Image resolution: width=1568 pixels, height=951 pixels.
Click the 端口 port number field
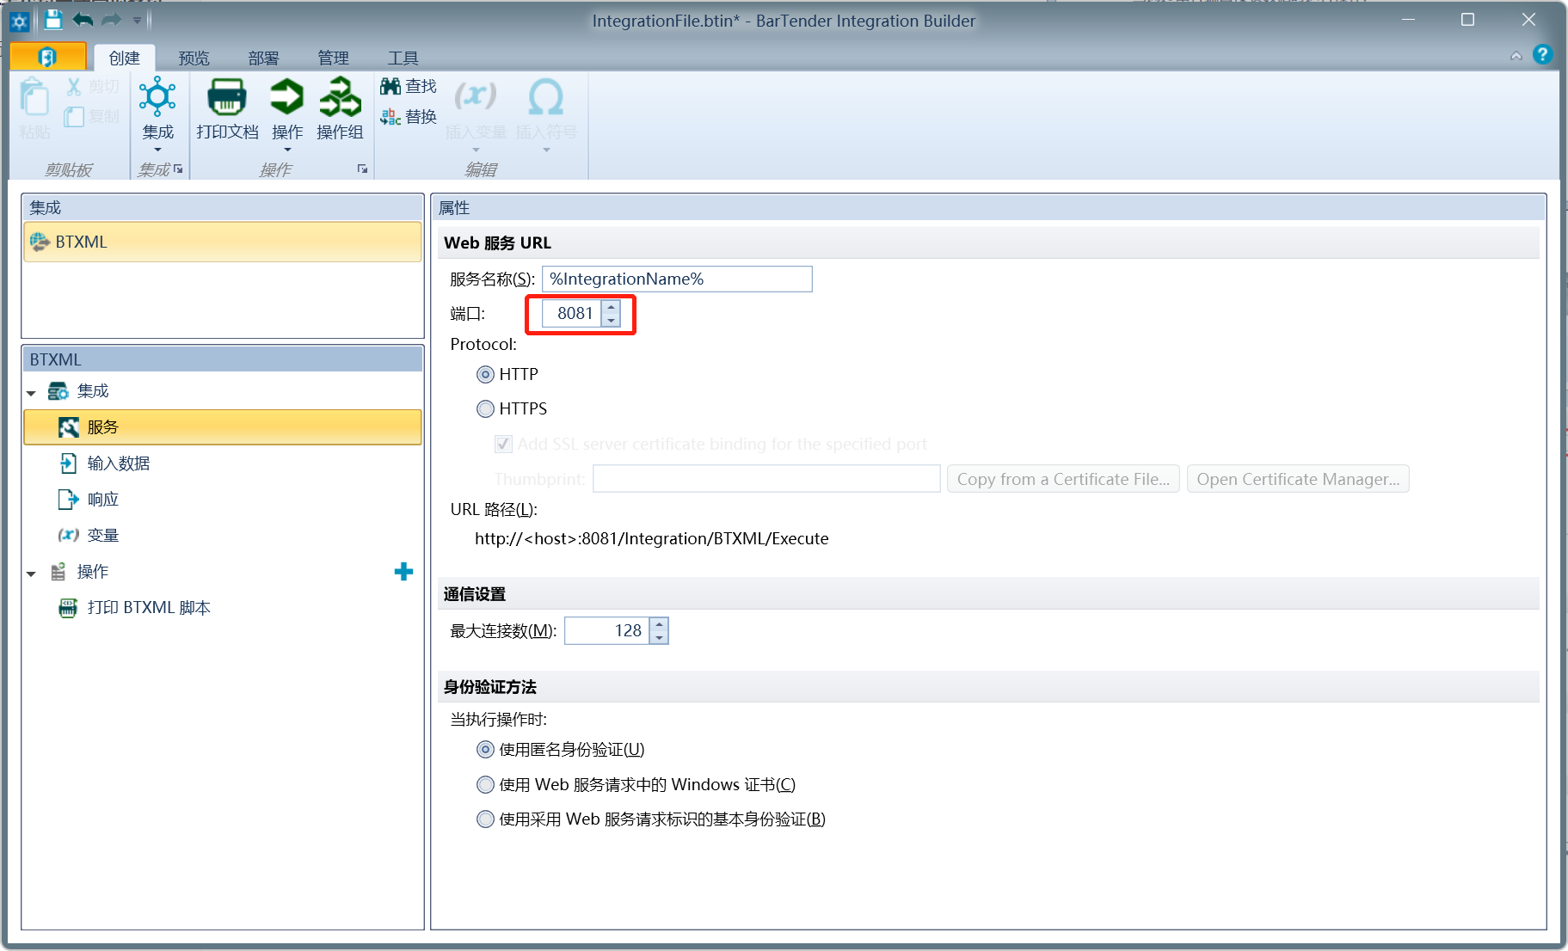tap(573, 313)
